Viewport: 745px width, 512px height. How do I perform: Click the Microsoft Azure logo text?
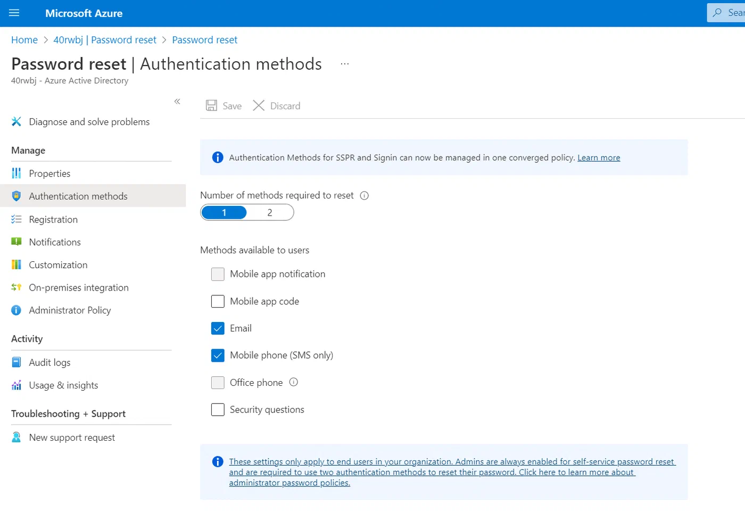click(x=84, y=13)
